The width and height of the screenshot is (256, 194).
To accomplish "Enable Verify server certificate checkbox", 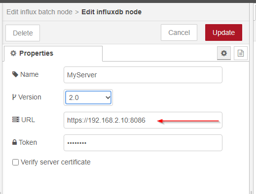I will [15, 162].
